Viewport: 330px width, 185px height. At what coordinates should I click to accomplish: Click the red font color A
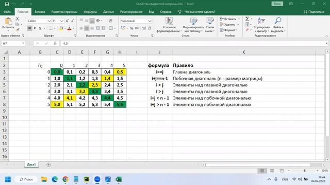pyautogui.click(x=70, y=28)
